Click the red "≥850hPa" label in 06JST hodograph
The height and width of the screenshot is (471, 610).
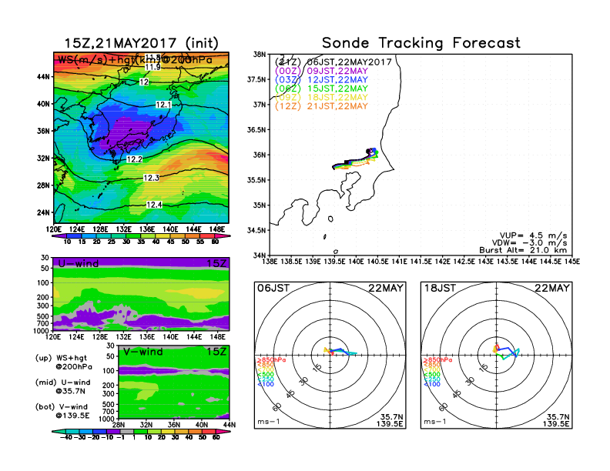[272, 360]
